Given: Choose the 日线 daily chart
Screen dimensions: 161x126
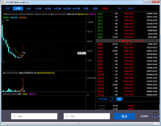Looking at the screenshot, I should coord(86,9).
